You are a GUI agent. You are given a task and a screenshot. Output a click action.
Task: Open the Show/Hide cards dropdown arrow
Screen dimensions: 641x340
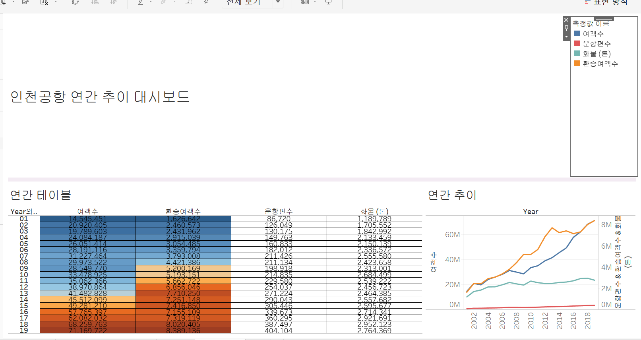[315, 2]
